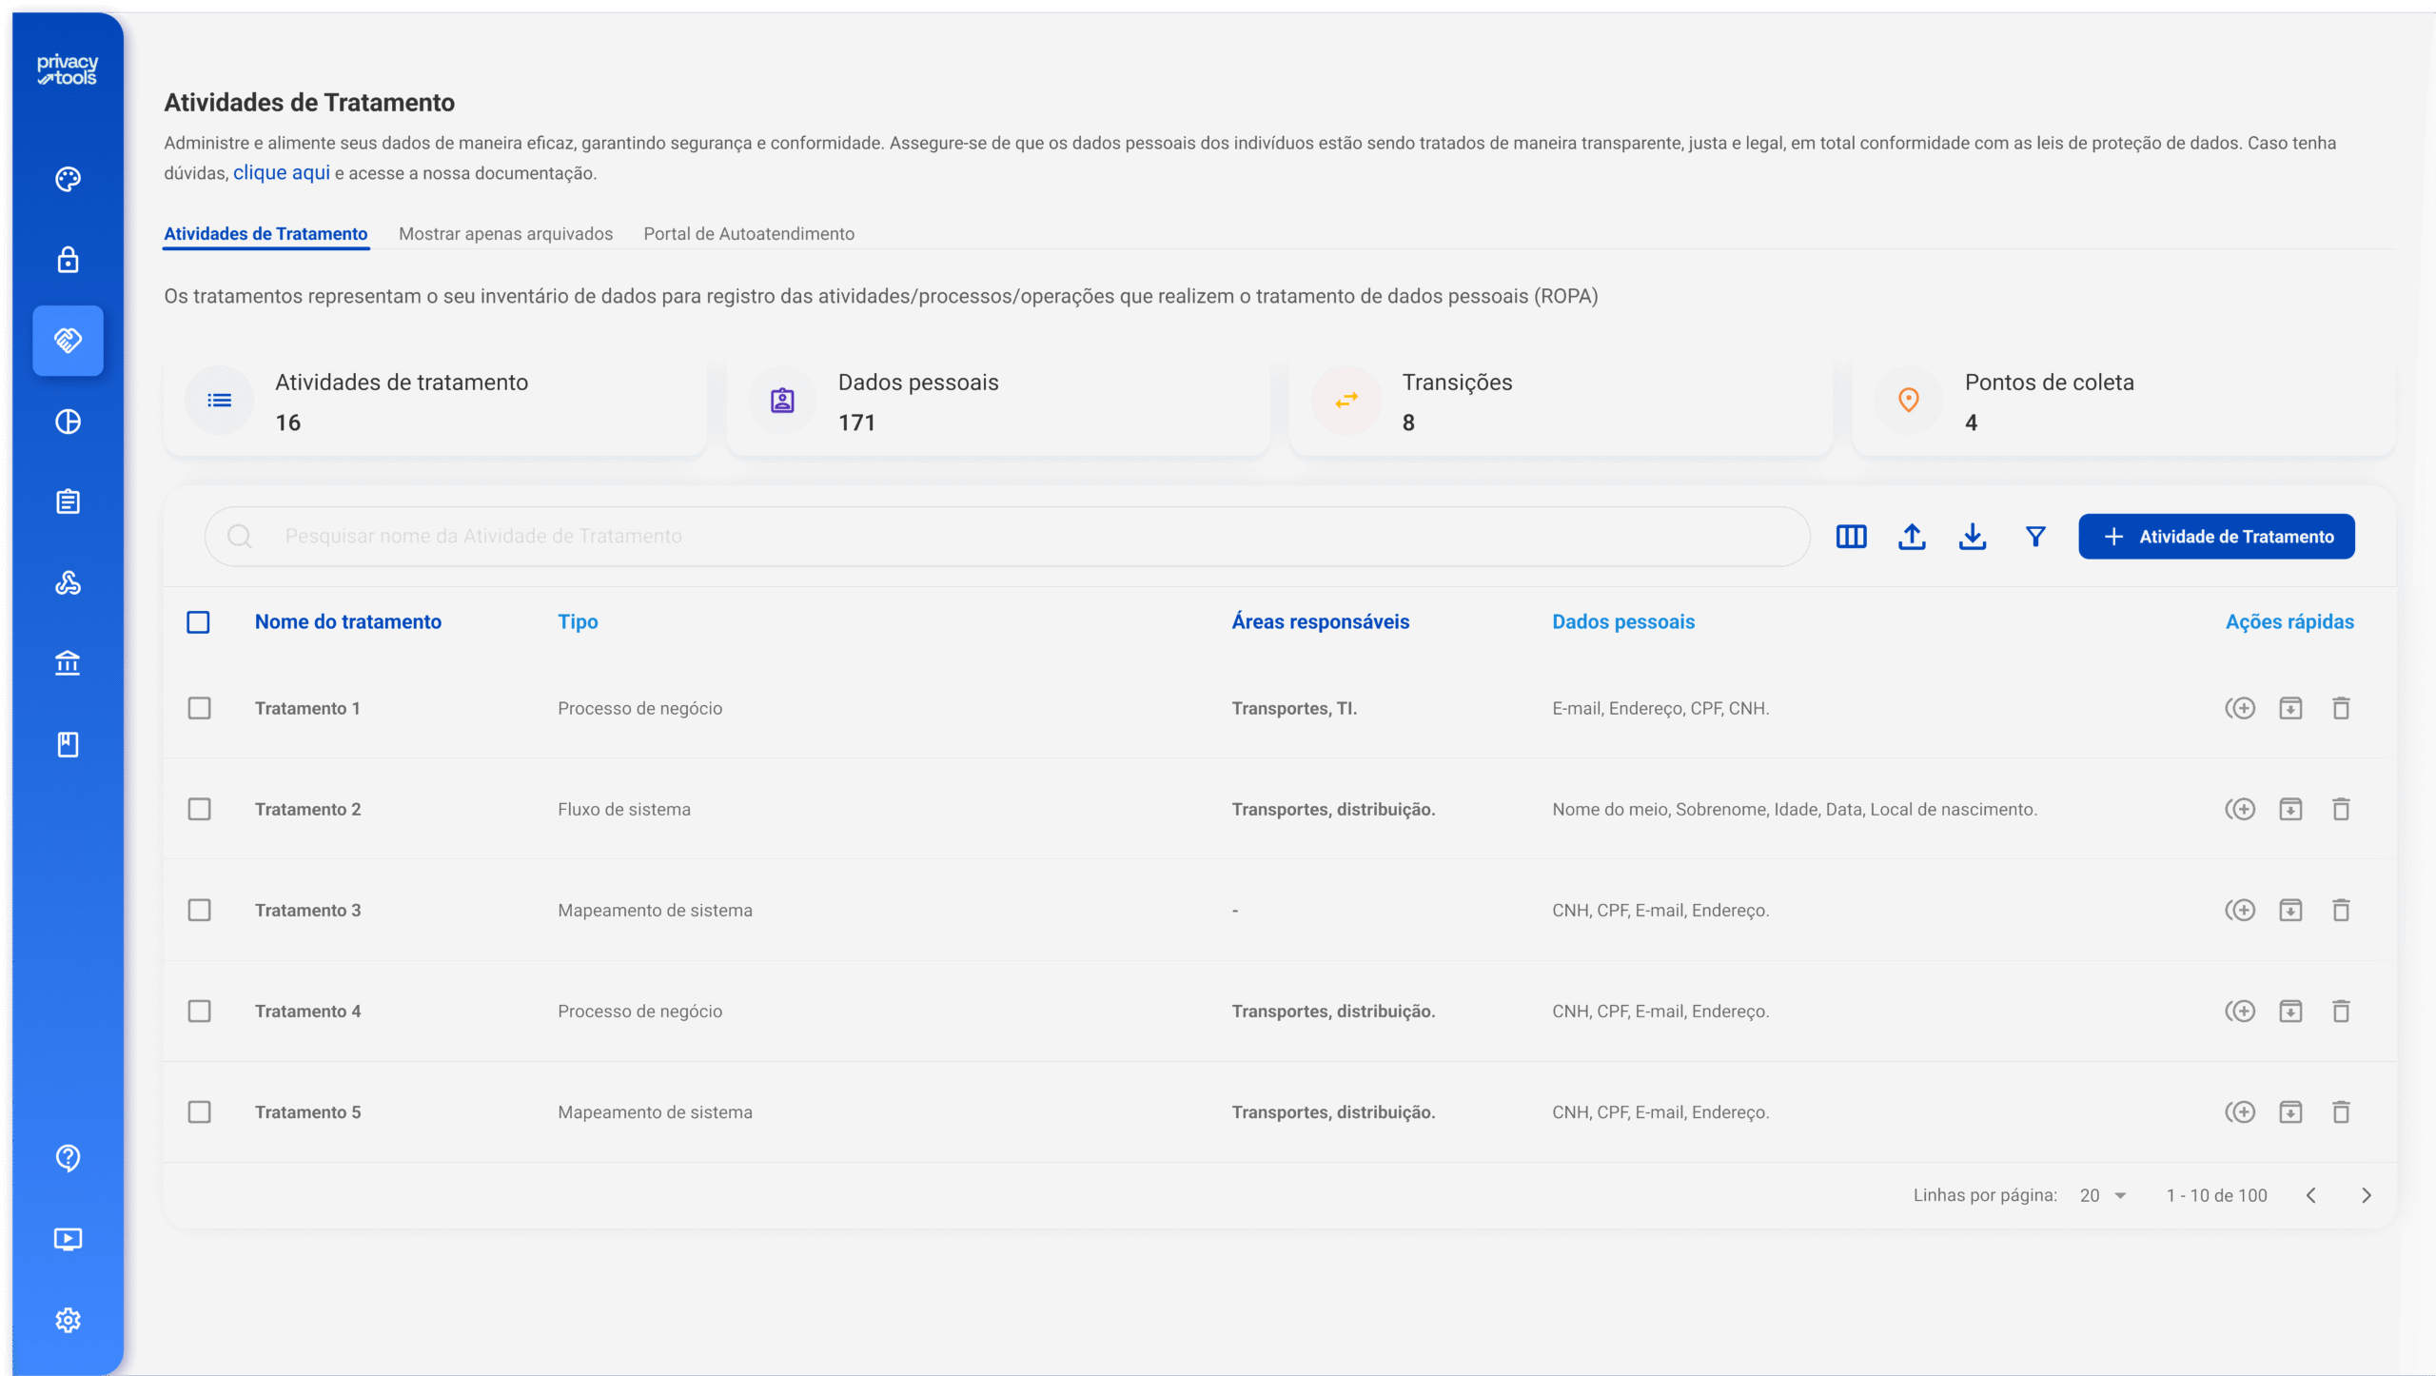
Task: Click the columns view icon
Action: tap(1851, 537)
